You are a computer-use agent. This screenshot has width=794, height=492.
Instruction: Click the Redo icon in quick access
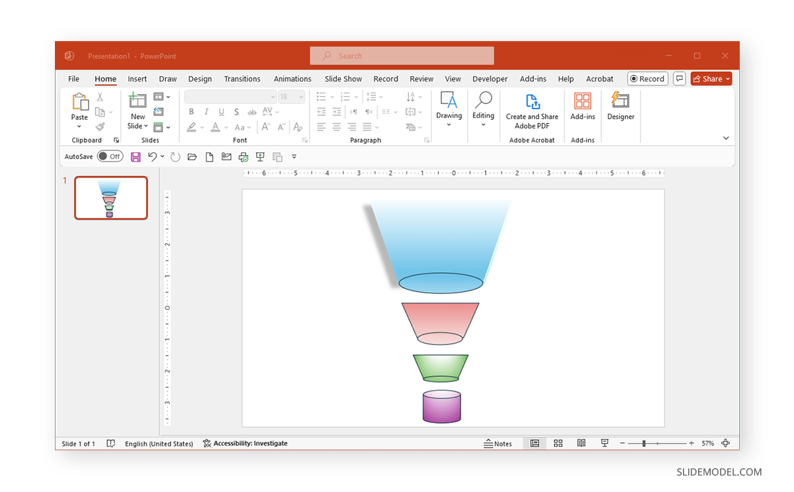pyautogui.click(x=175, y=157)
